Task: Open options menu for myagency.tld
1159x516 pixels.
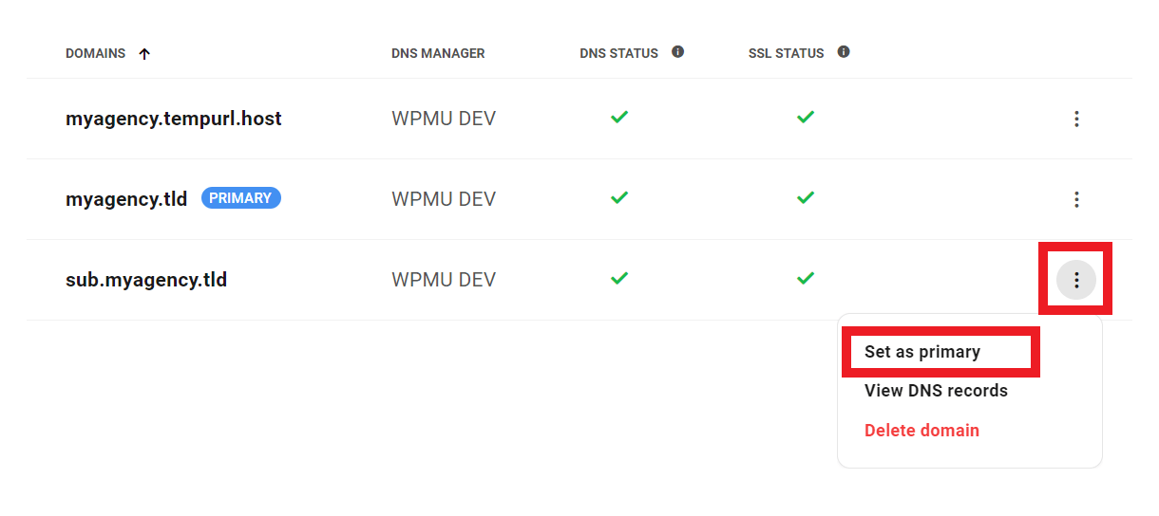Action: pos(1076,199)
